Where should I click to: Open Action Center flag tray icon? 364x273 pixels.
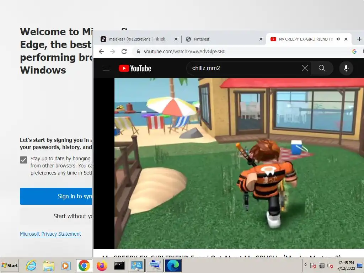[313, 265]
